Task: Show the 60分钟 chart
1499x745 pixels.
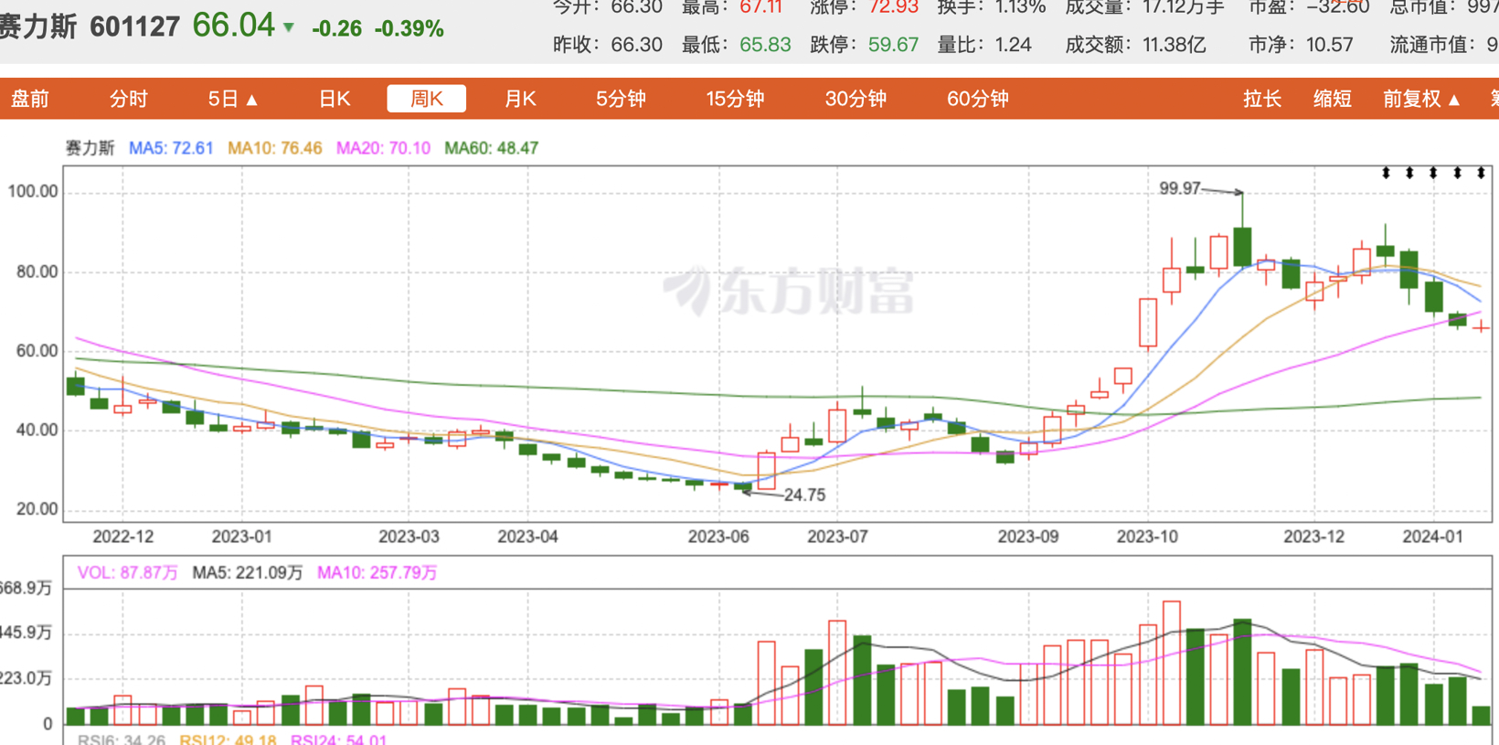Action: pyautogui.click(x=977, y=99)
